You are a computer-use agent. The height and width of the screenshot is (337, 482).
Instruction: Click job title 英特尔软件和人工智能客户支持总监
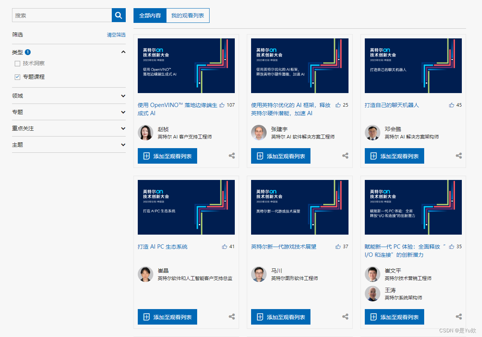click(195, 278)
